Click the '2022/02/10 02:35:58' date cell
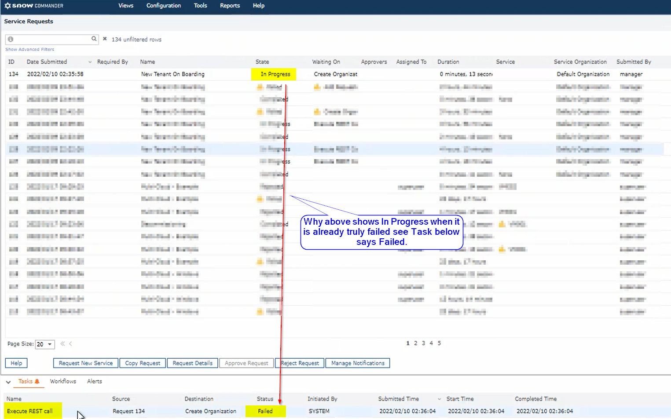Image resolution: width=671 pixels, height=419 pixels. click(55, 74)
